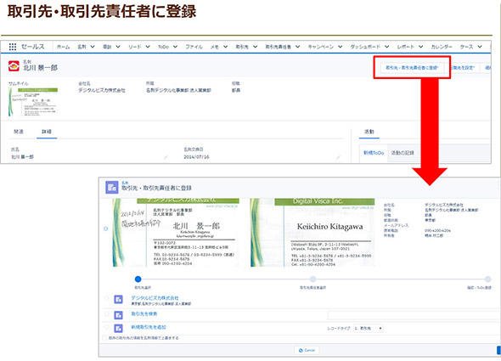This screenshot has width=501, height=361.
Task: Select the 活動の記録 activity tab
Action: coord(402,153)
